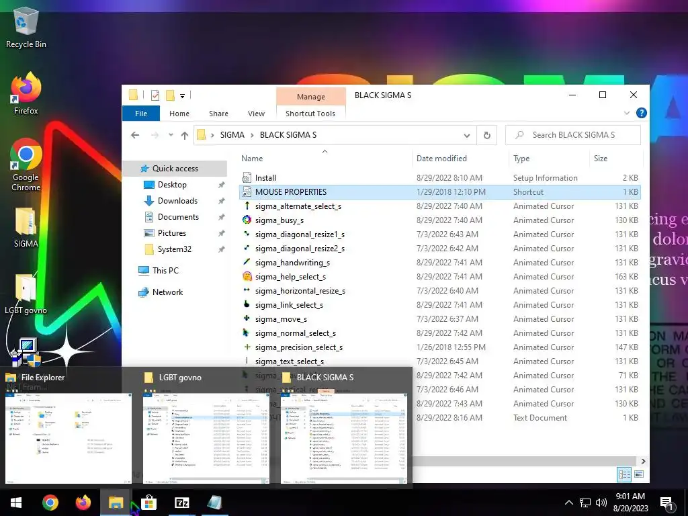Click the Manage contextual tab header
Viewport: 688px width, 516px height.
pos(310,97)
